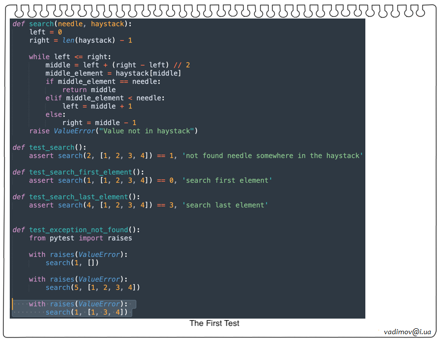
Task: Click the "search(1, [])" call
Action: 72,264
